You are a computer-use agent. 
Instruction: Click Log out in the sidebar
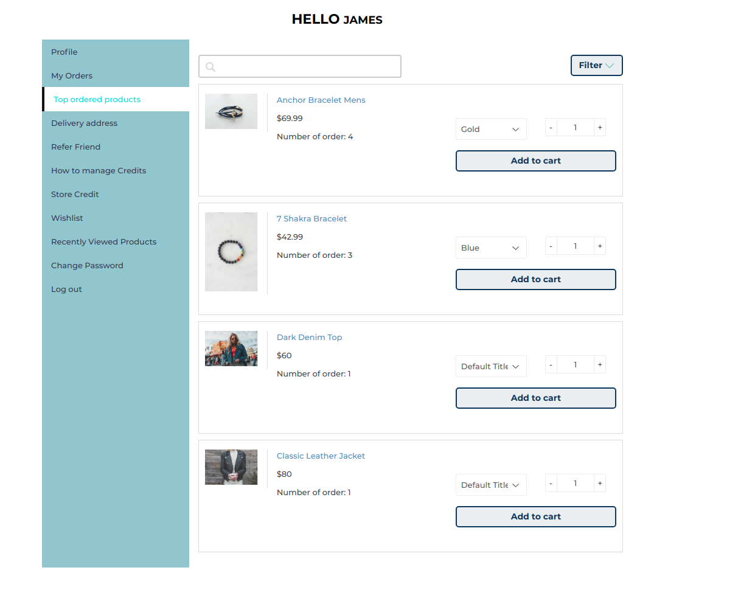(x=66, y=290)
